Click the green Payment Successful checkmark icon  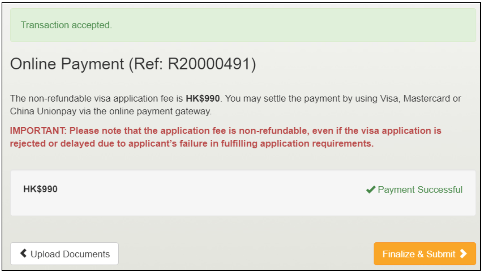[x=370, y=190]
